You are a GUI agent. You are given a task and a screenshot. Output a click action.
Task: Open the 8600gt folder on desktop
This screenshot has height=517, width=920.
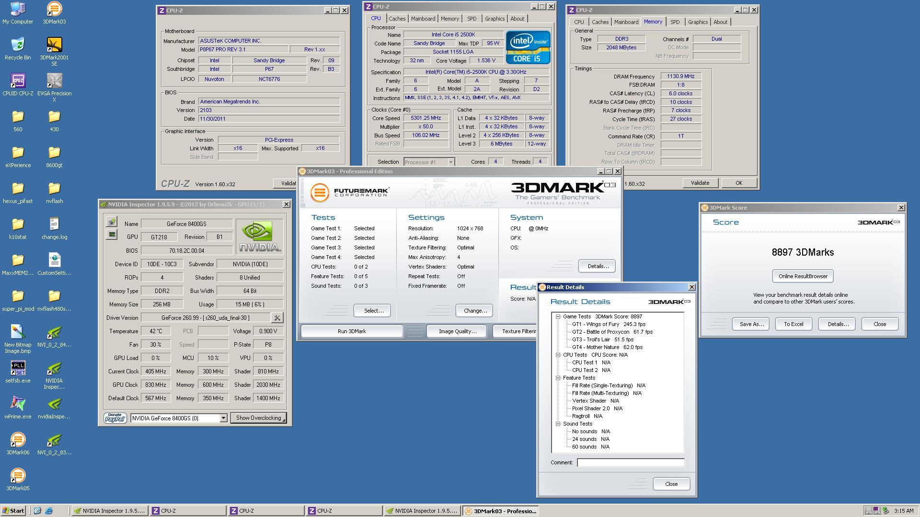tap(54, 157)
